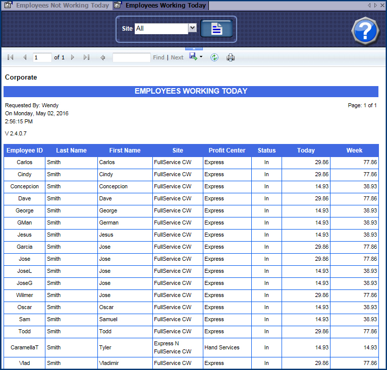Screen dimensions: 387x370
Task: Go to the first report page
Action: (x=11, y=58)
